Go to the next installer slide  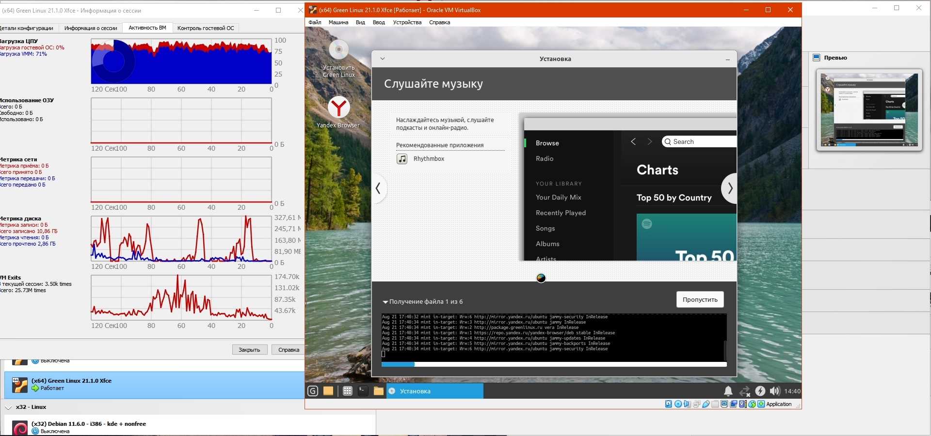729,188
